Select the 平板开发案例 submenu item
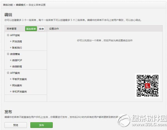The image size is (167, 130). pyautogui.click(x=19, y=79)
